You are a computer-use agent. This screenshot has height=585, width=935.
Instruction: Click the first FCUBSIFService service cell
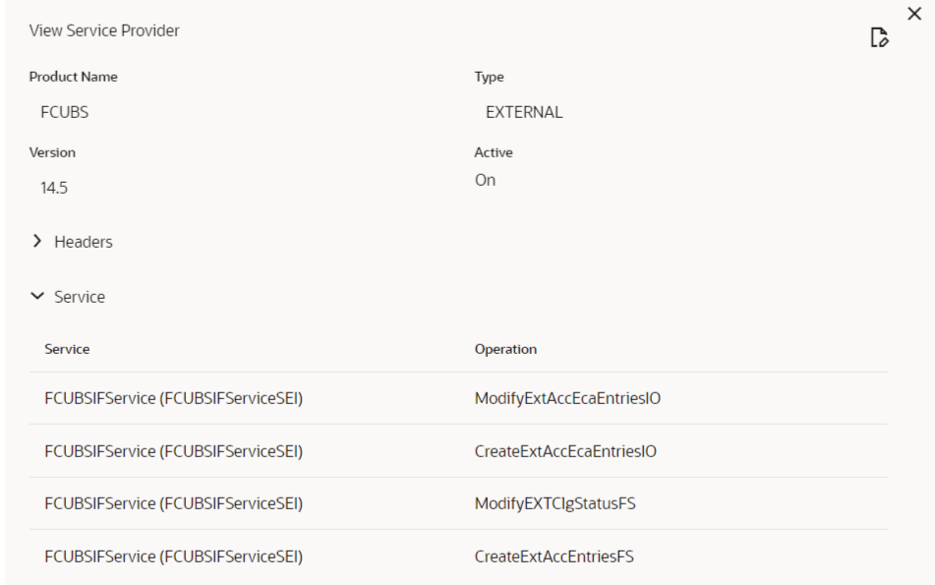[173, 398]
